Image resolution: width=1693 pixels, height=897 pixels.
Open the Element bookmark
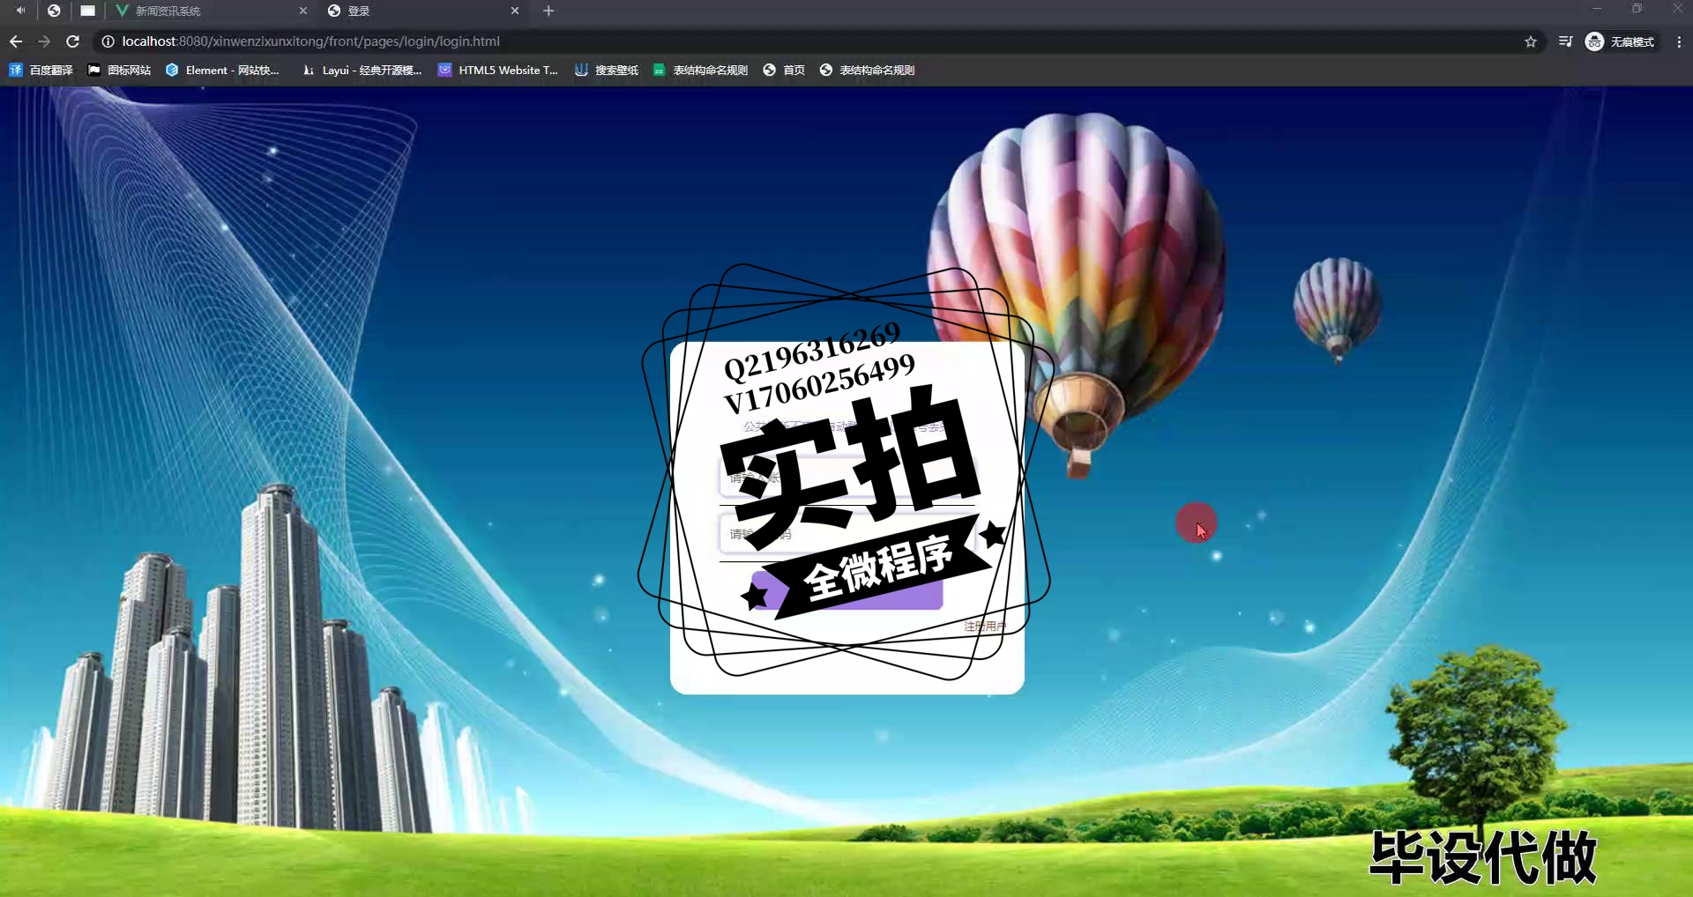[222, 70]
